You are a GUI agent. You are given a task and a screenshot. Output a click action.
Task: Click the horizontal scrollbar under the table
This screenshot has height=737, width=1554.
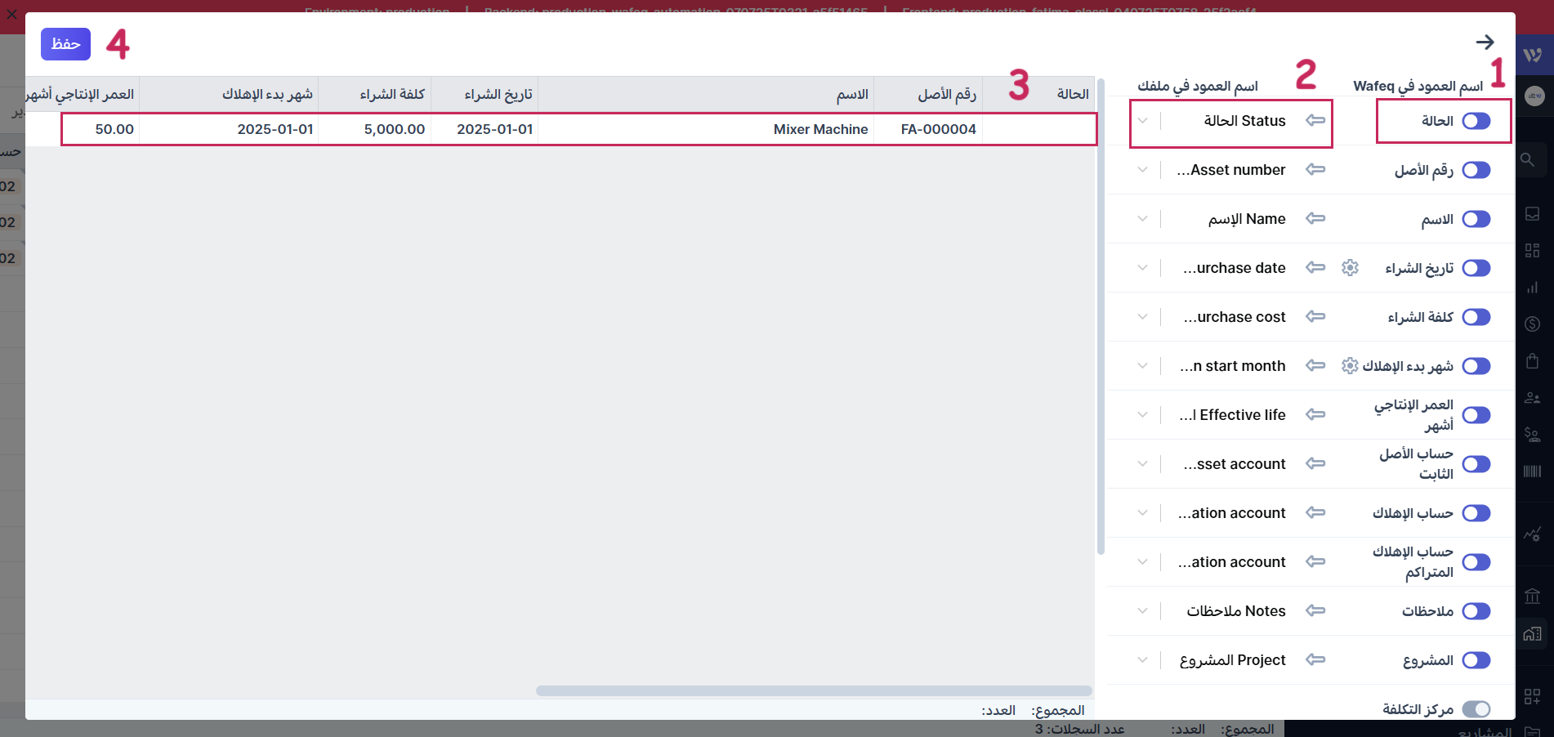(813, 690)
